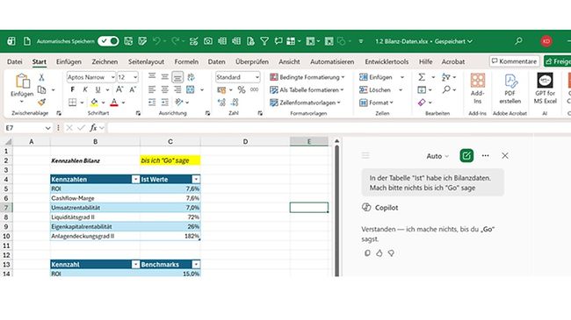Click the merge and center icon
This screenshot has height=320, width=571.
coord(190,89)
